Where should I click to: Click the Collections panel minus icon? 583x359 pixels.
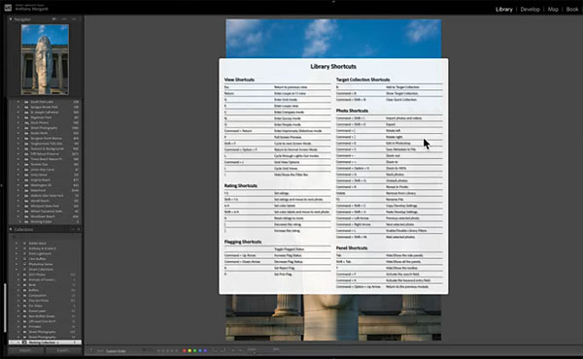pyautogui.click(x=73, y=229)
